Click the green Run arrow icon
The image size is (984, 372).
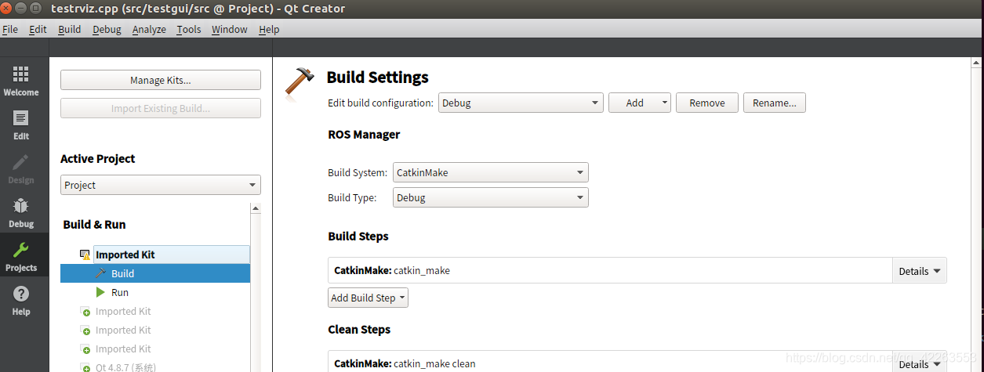point(100,292)
